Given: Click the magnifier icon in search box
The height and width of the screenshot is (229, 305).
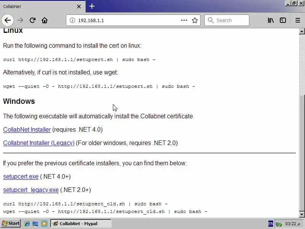Looking at the screenshot, I should [211, 20].
